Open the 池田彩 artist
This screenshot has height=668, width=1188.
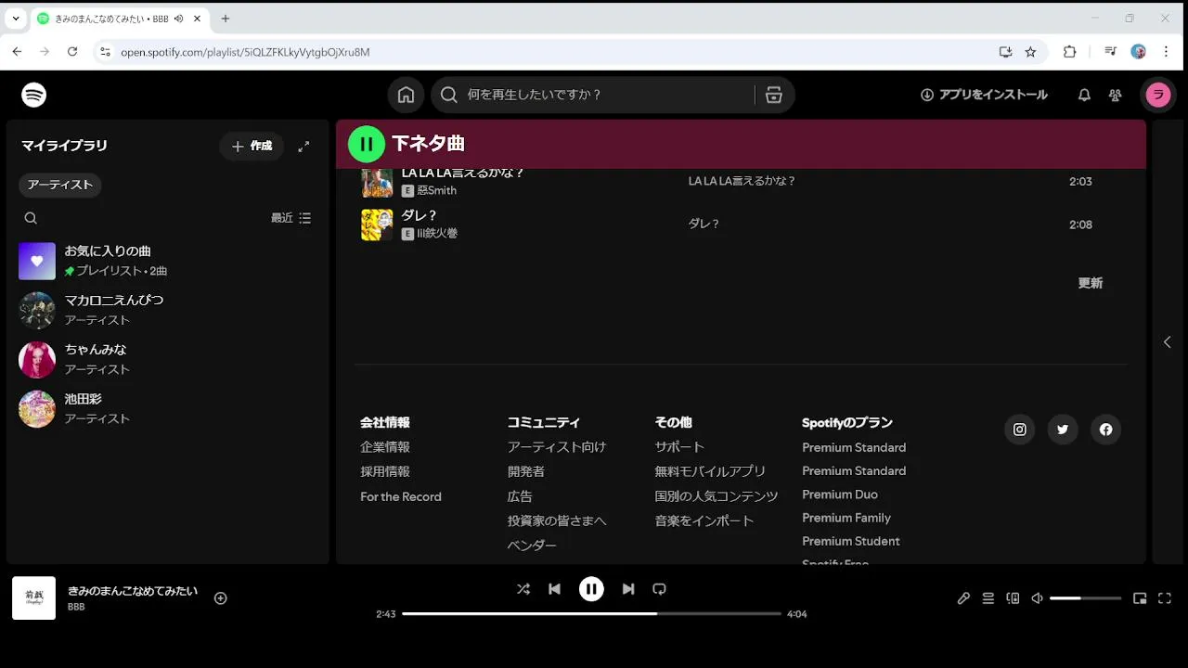click(x=168, y=408)
